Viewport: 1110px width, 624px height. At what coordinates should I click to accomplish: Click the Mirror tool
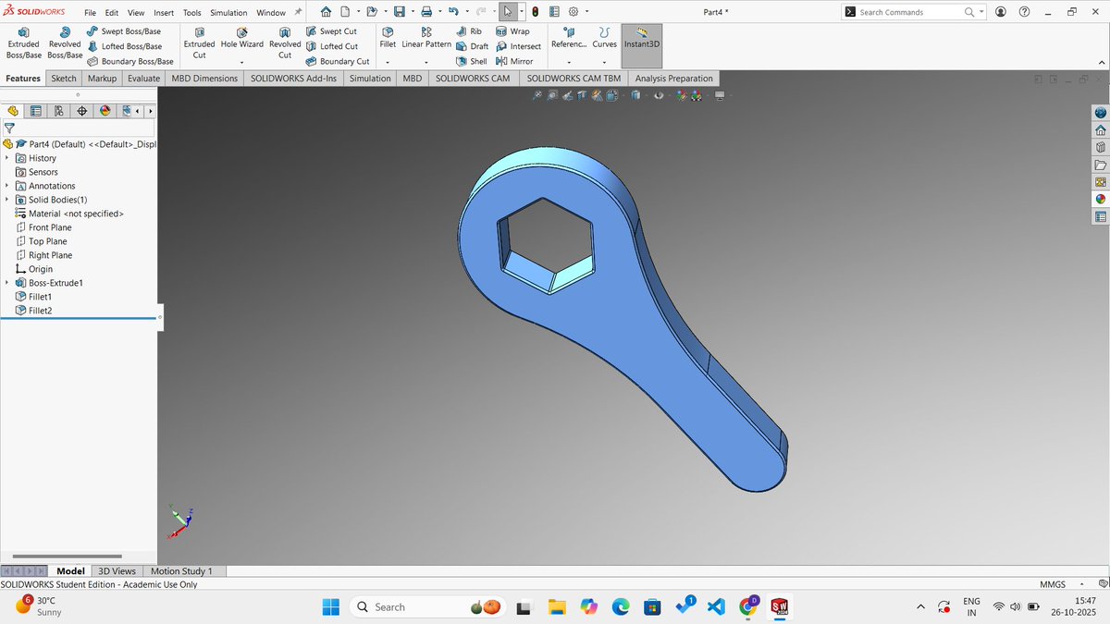[514, 61]
